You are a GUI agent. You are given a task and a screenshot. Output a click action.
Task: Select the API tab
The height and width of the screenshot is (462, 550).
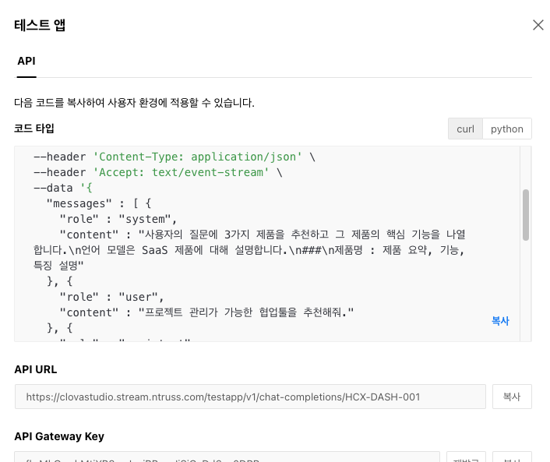click(26, 61)
